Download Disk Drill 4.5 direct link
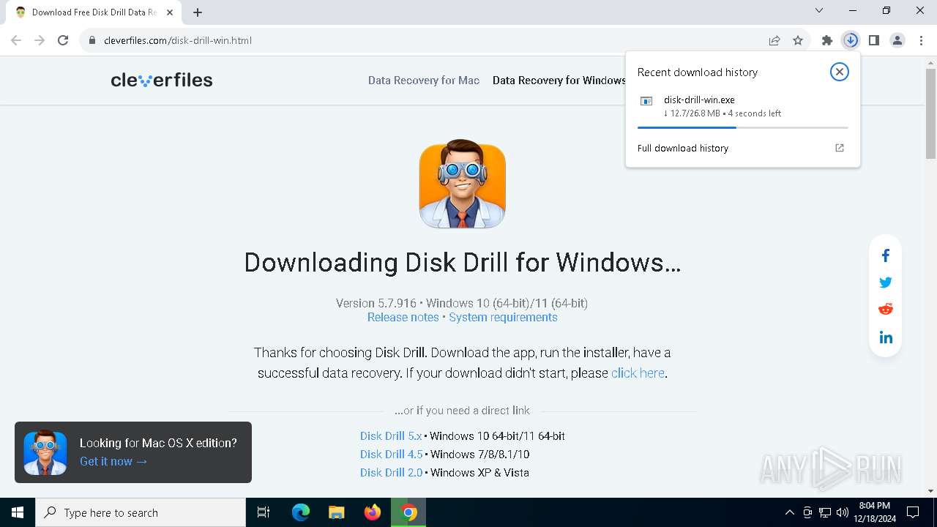Viewport: 937px width, 527px height. coord(391,455)
